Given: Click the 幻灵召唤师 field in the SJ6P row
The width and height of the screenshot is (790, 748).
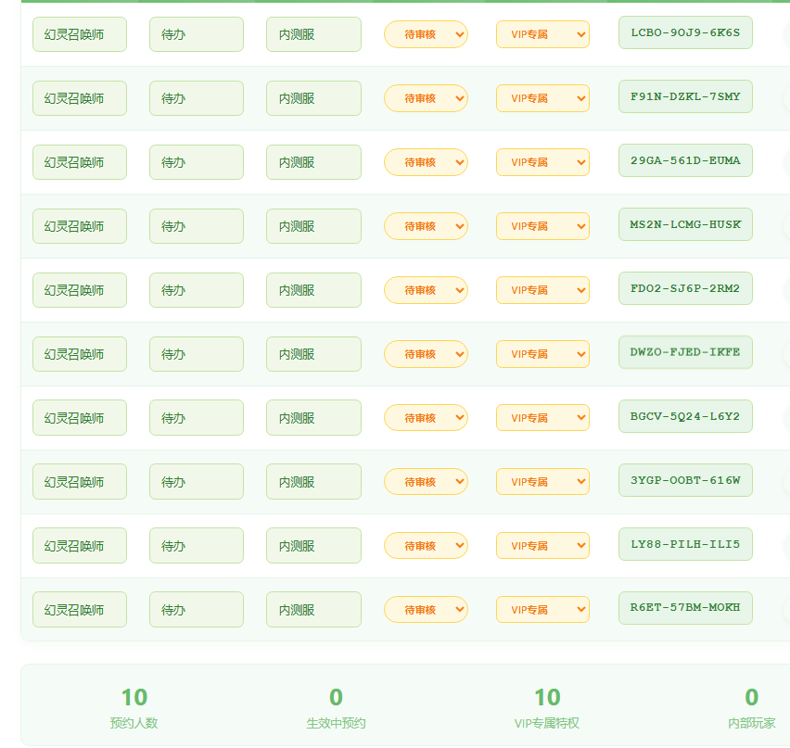Looking at the screenshot, I should [80, 290].
